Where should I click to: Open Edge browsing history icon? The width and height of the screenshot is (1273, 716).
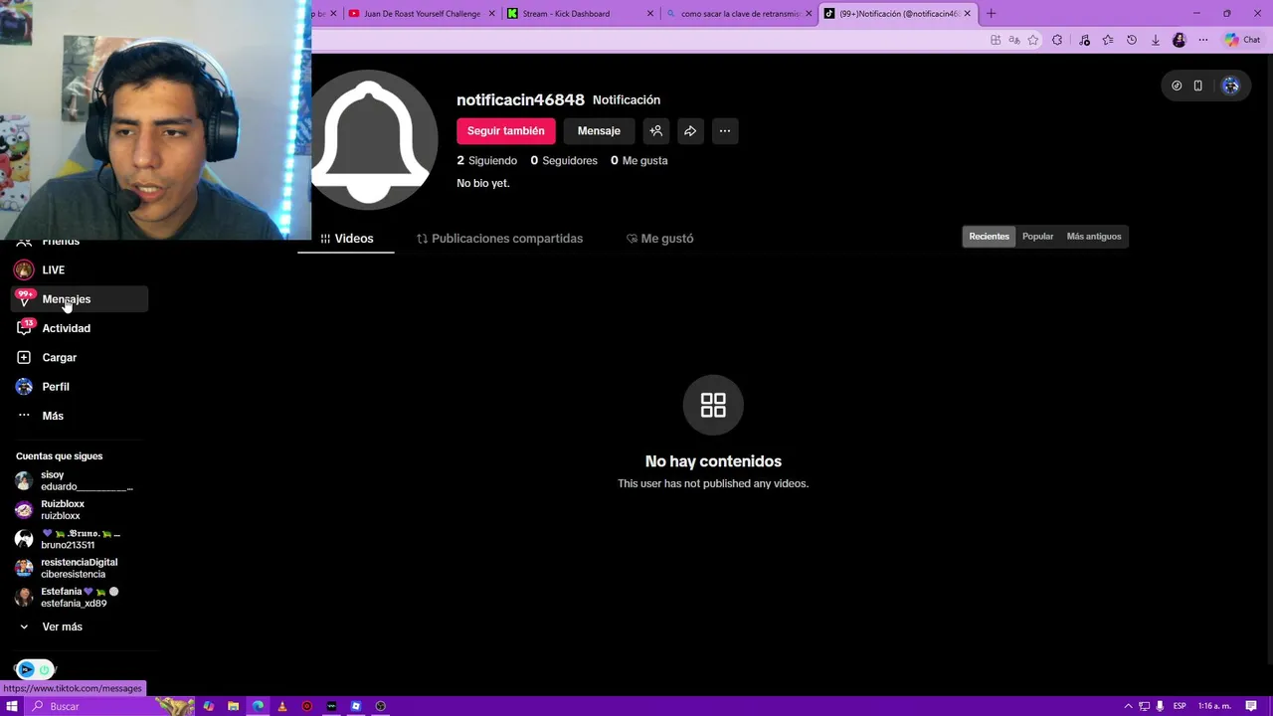(x=1132, y=40)
